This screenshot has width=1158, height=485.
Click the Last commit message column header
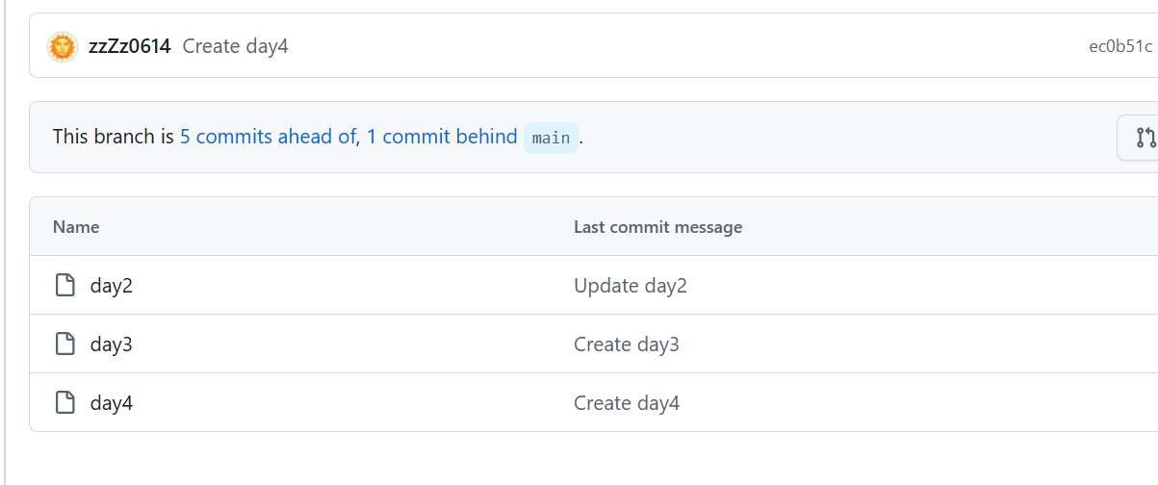coord(657,227)
